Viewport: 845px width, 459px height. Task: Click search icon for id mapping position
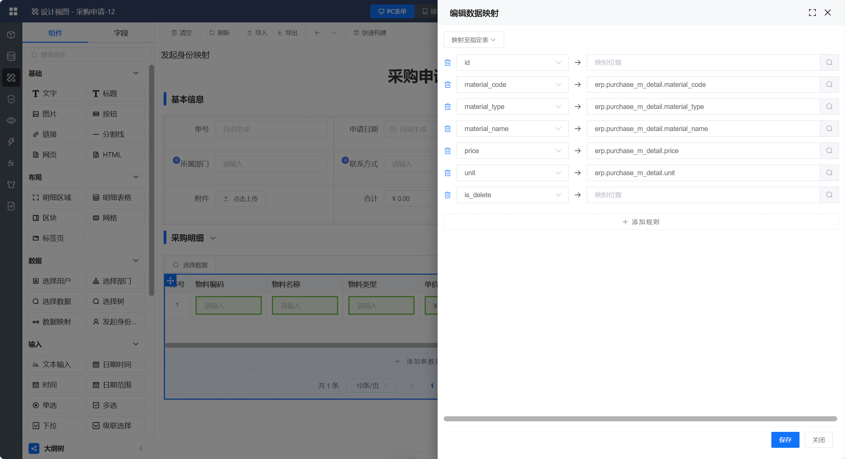tap(829, 62)
